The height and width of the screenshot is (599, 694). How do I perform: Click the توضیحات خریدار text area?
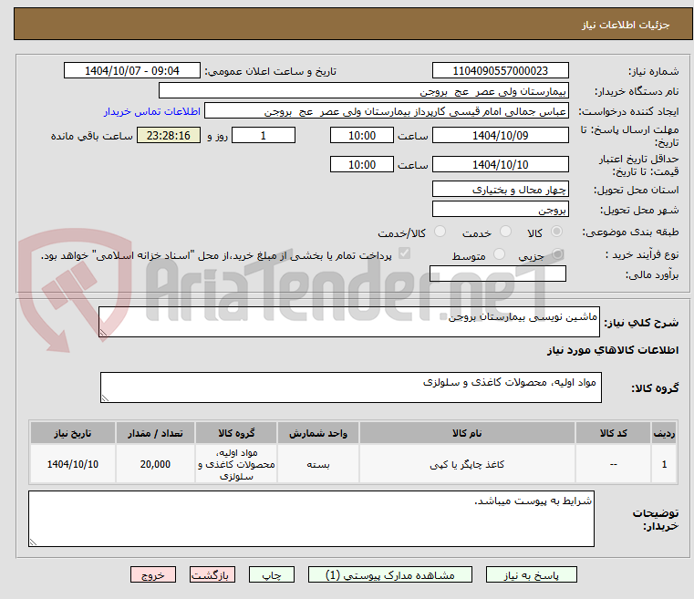click(312, 519)
